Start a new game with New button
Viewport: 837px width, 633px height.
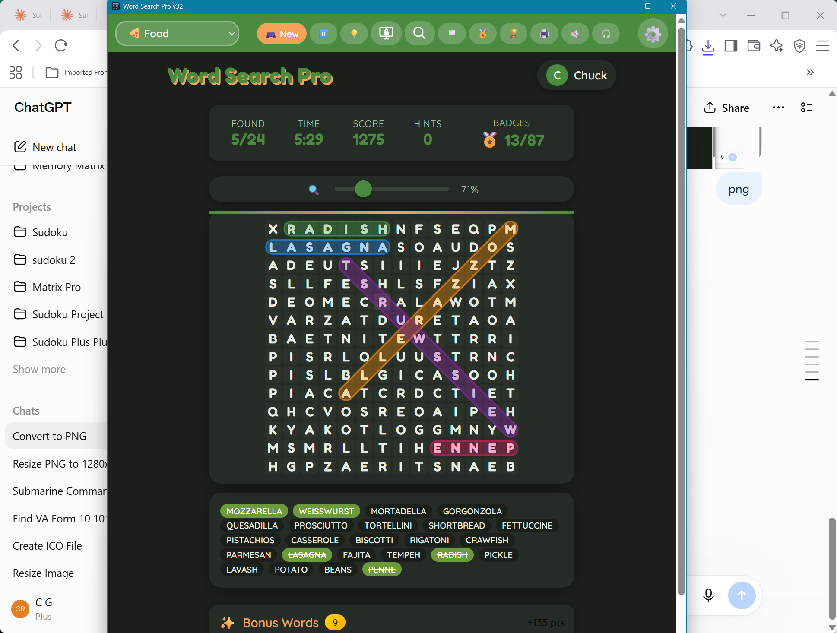pyautogui.click(x=282, y=34)
